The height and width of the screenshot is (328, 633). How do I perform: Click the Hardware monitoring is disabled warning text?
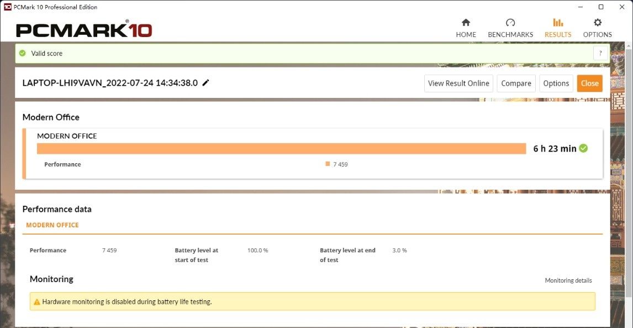click(126, 301)
